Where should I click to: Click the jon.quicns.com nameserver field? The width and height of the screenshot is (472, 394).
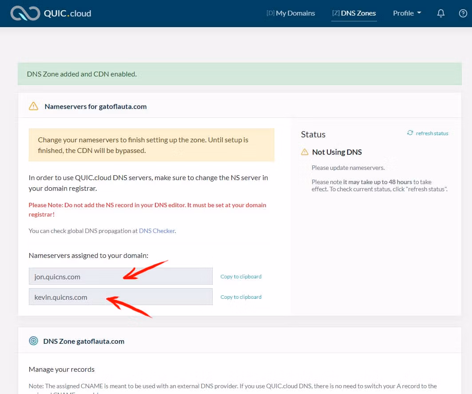pyautogui.click(x=121, y=276)
